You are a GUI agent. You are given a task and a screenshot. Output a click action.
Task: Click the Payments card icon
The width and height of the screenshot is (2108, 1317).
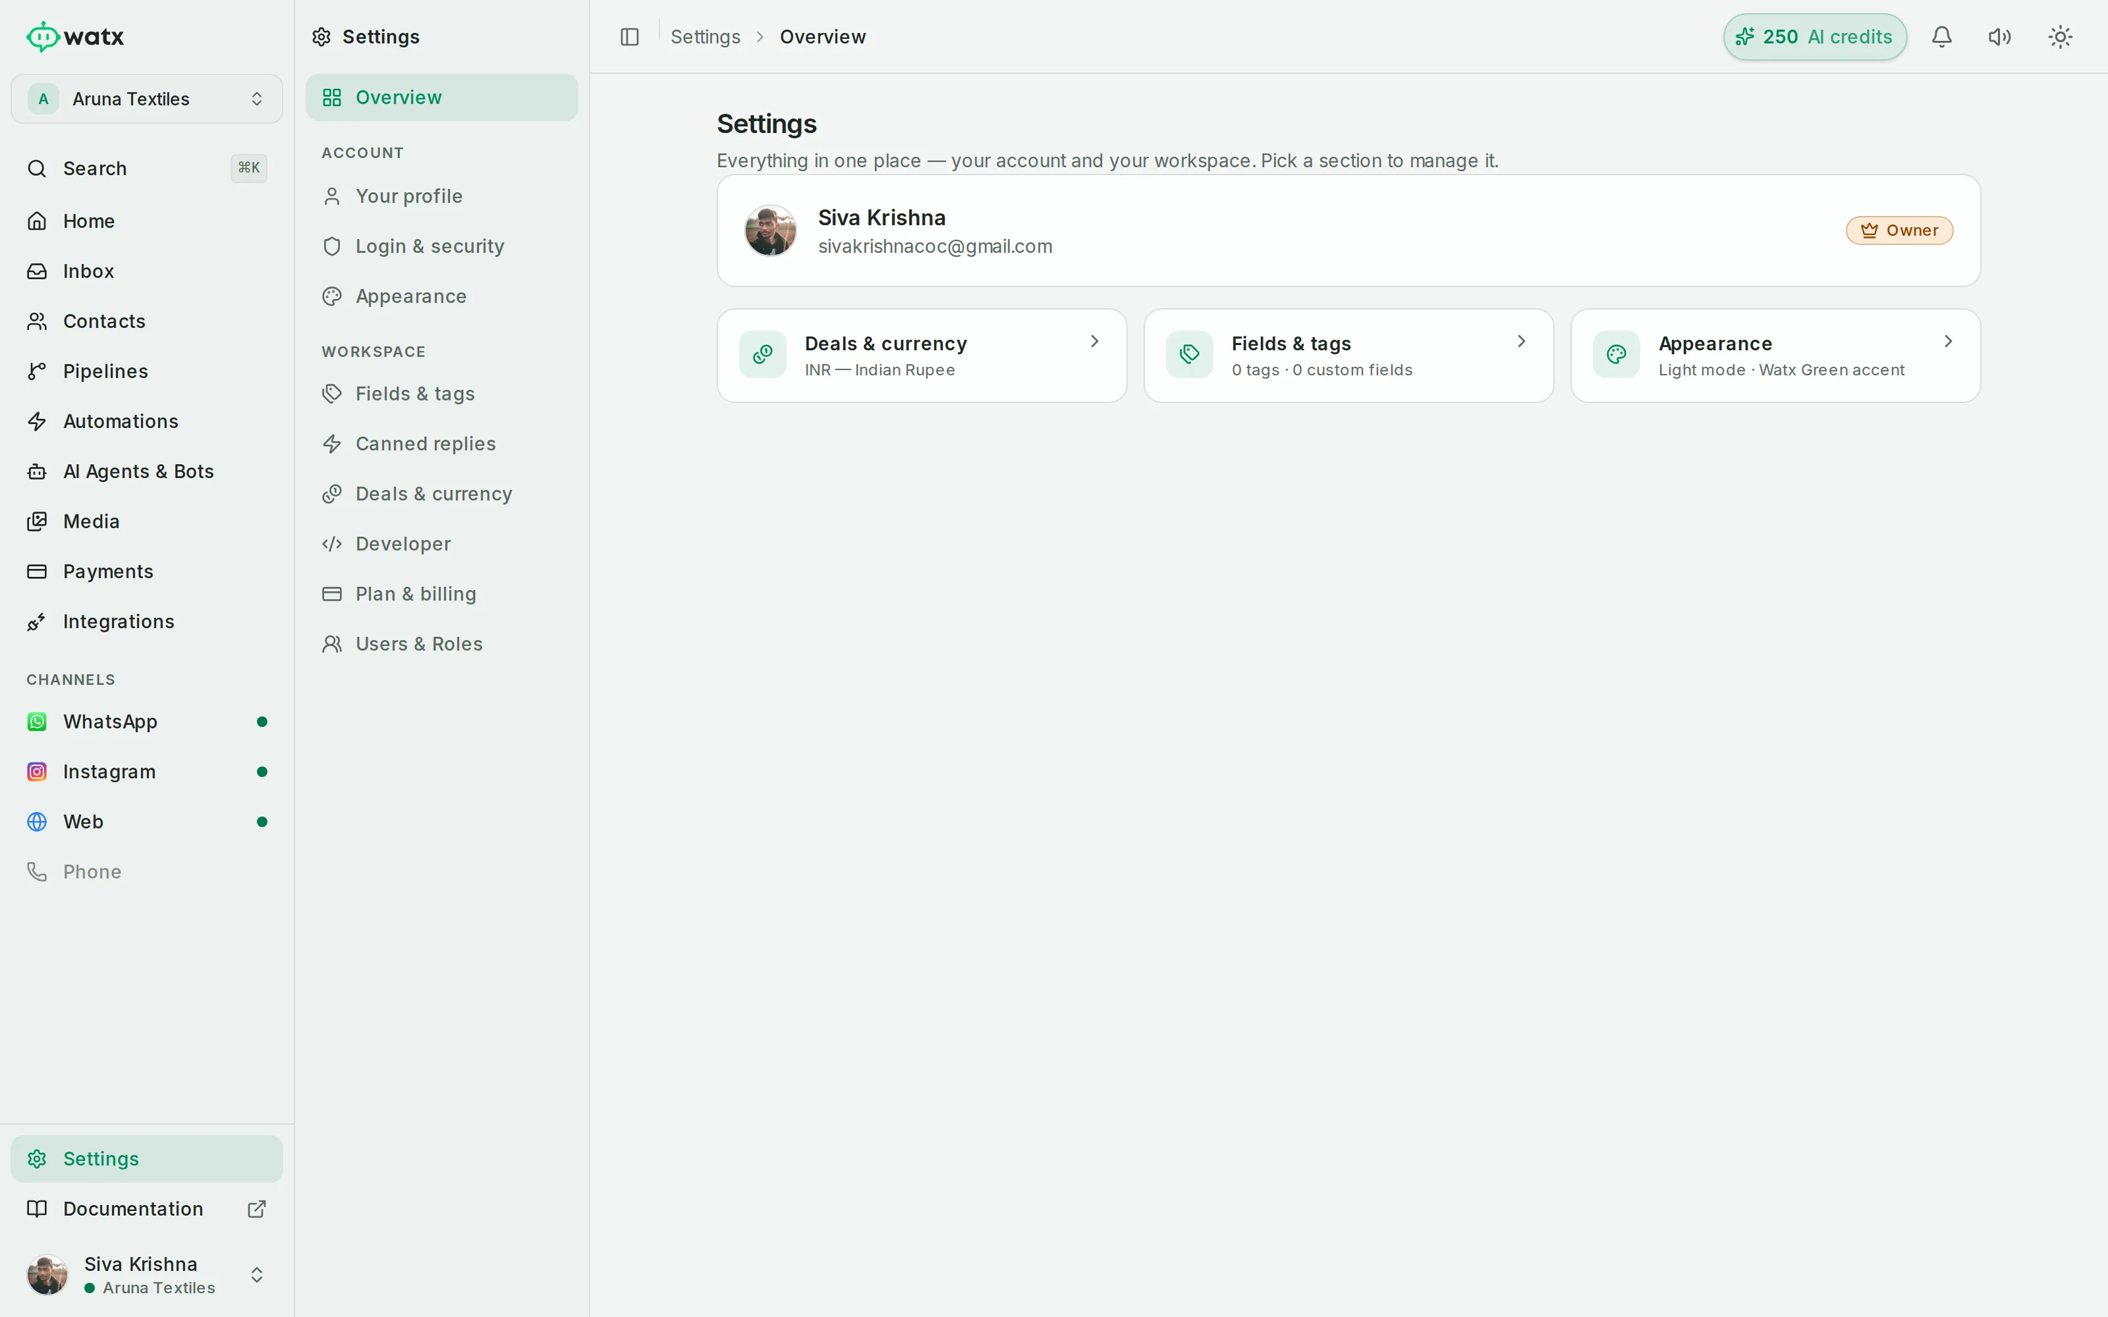click(37, 572)
